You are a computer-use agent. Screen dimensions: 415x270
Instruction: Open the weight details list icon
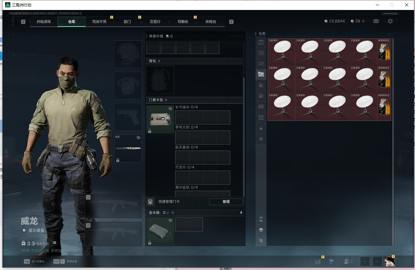pos(55,243)
